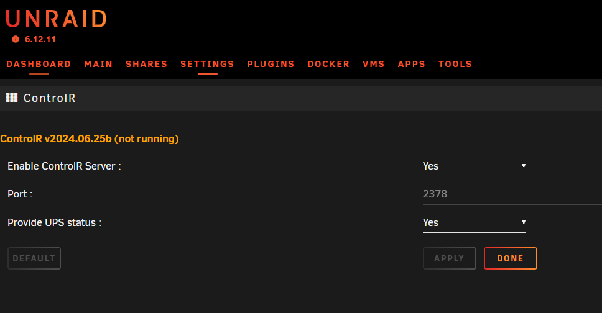The height and width of the screenshot is (313, 602).
Task: Click the arrow on the Enable ControlR Server select
Action: pos(524,166)
